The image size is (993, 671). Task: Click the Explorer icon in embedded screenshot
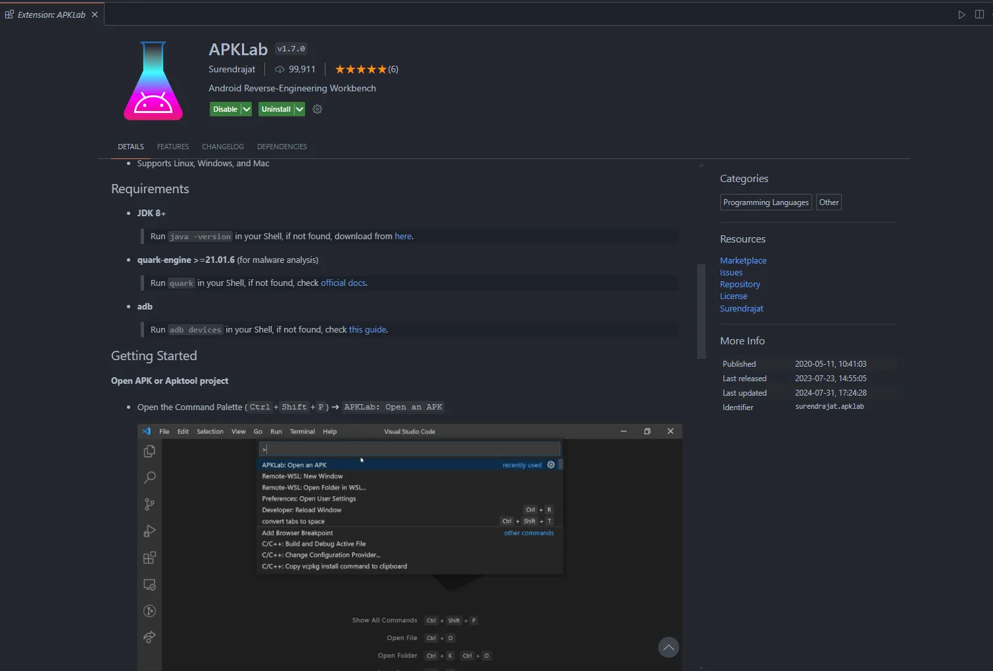point(149,451)
